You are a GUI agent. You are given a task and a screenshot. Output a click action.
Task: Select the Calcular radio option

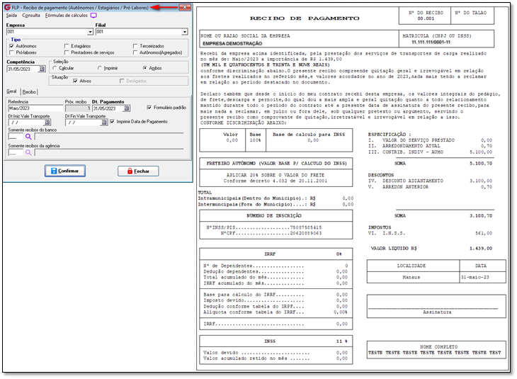tap(55, 68)
